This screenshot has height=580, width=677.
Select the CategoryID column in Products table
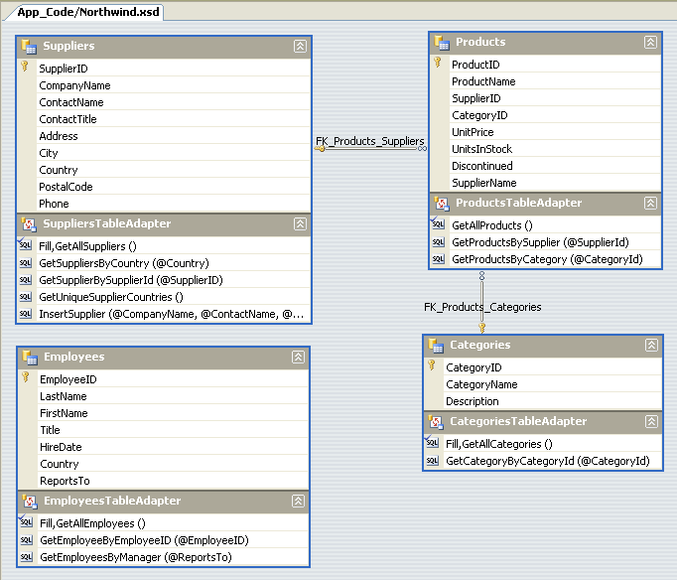(555, 115)
